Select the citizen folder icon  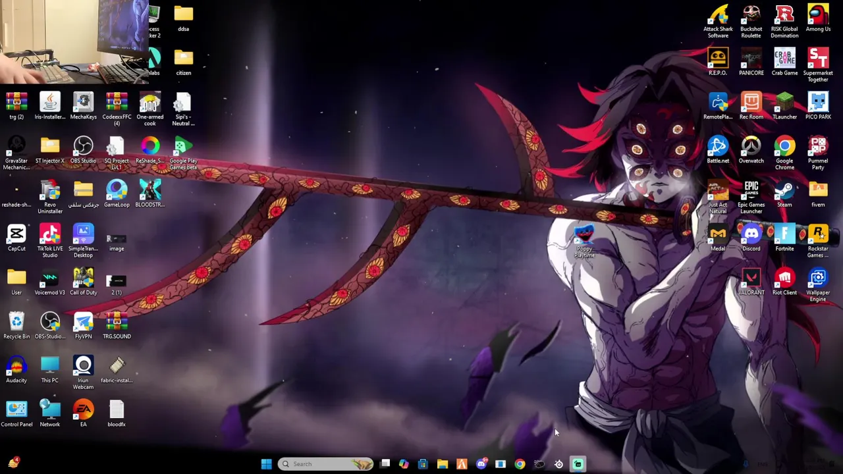184,62
